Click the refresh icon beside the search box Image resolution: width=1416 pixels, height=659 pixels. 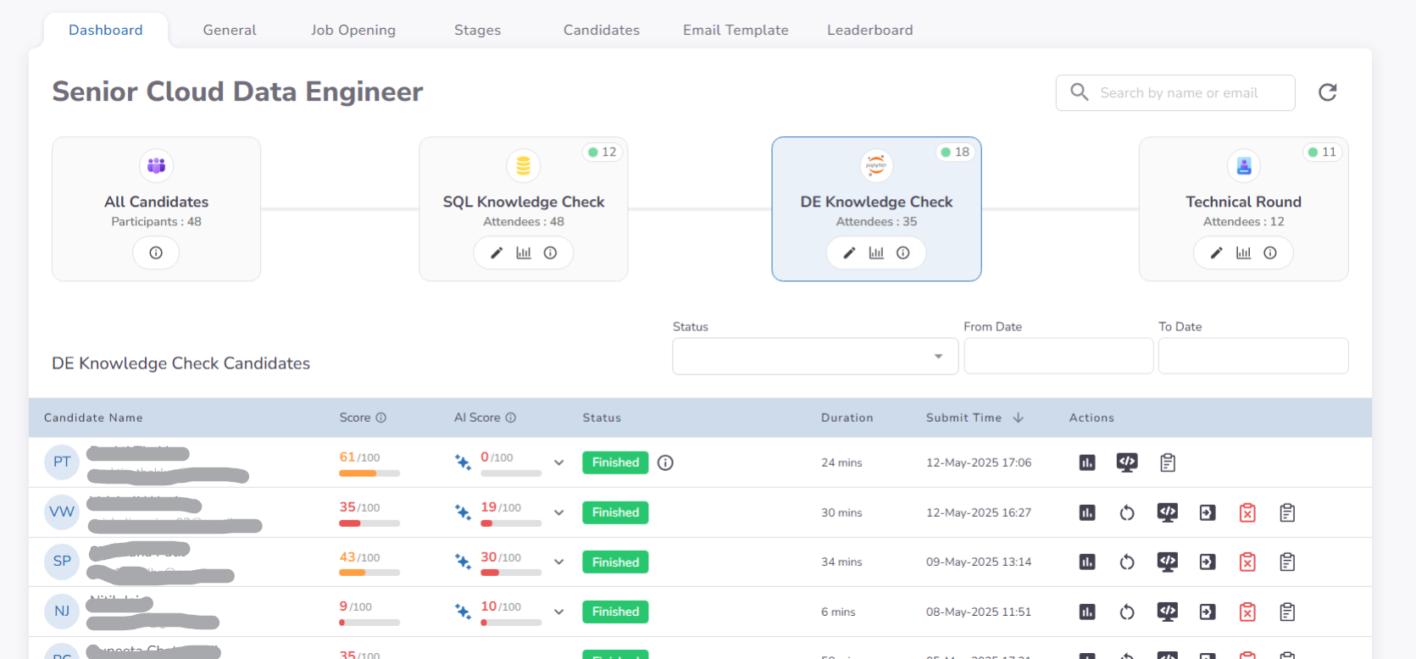point(1328,92)
